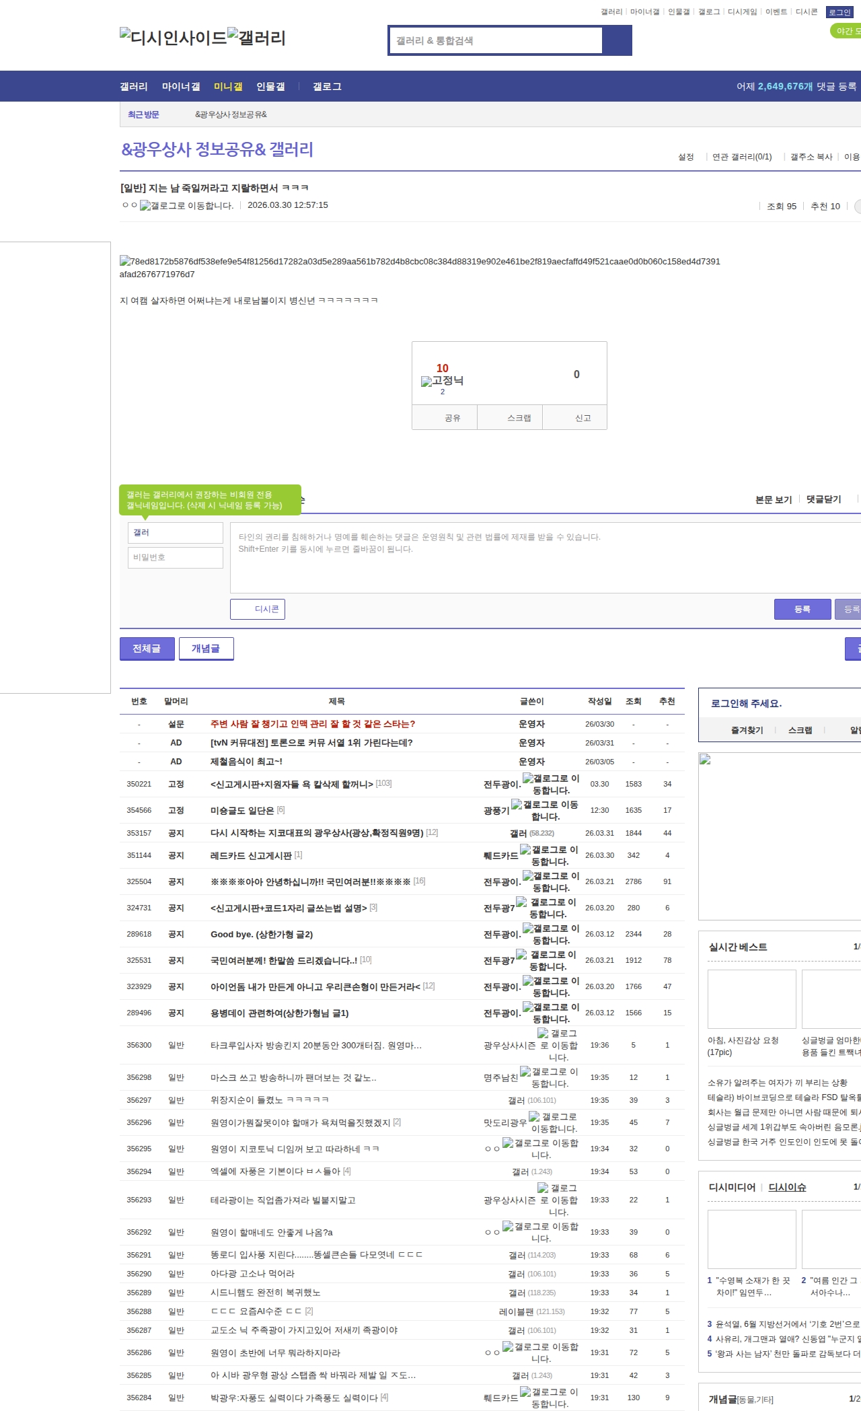Click the gallog icon beside 명주남친
The image size is (861, 1411).
click(525, 1072)
